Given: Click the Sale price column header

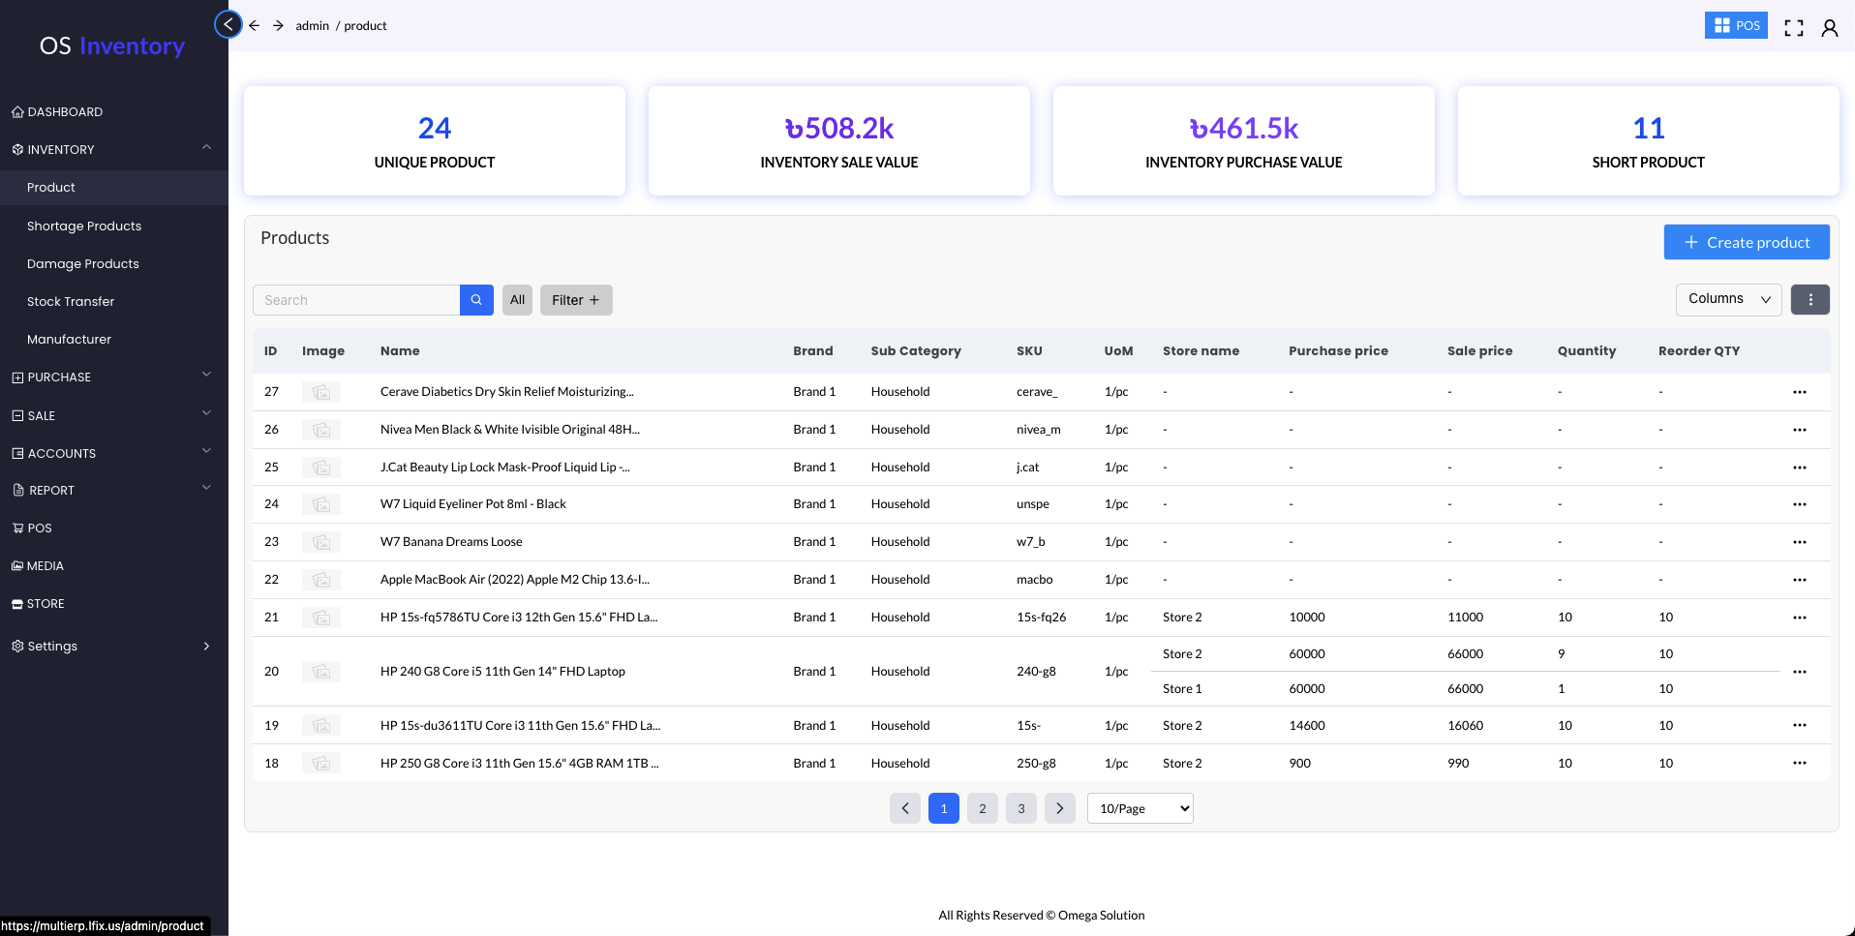Looking at the screenshot, I should tap(1479, 351).
